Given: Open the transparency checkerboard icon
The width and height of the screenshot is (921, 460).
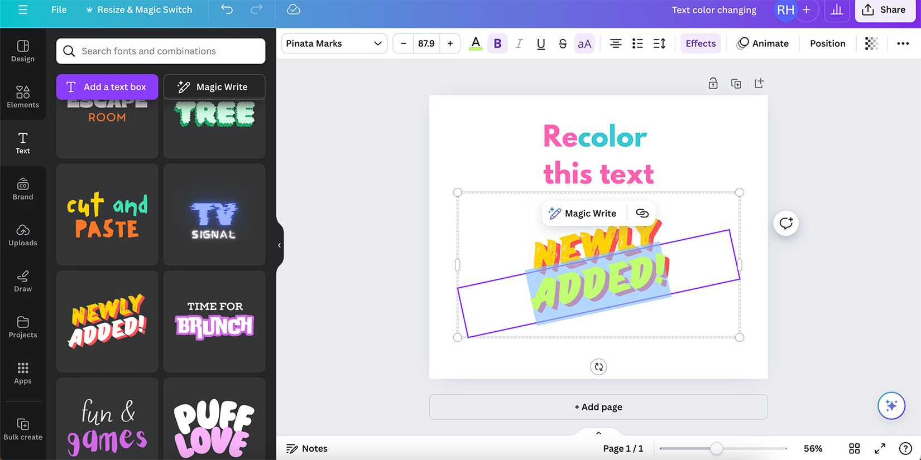Looking at the screenshot, I should pyautogui.click(x=871, y=43).
